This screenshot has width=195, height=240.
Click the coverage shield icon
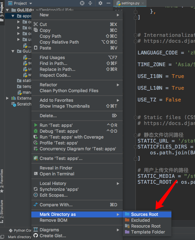[36, 137]
